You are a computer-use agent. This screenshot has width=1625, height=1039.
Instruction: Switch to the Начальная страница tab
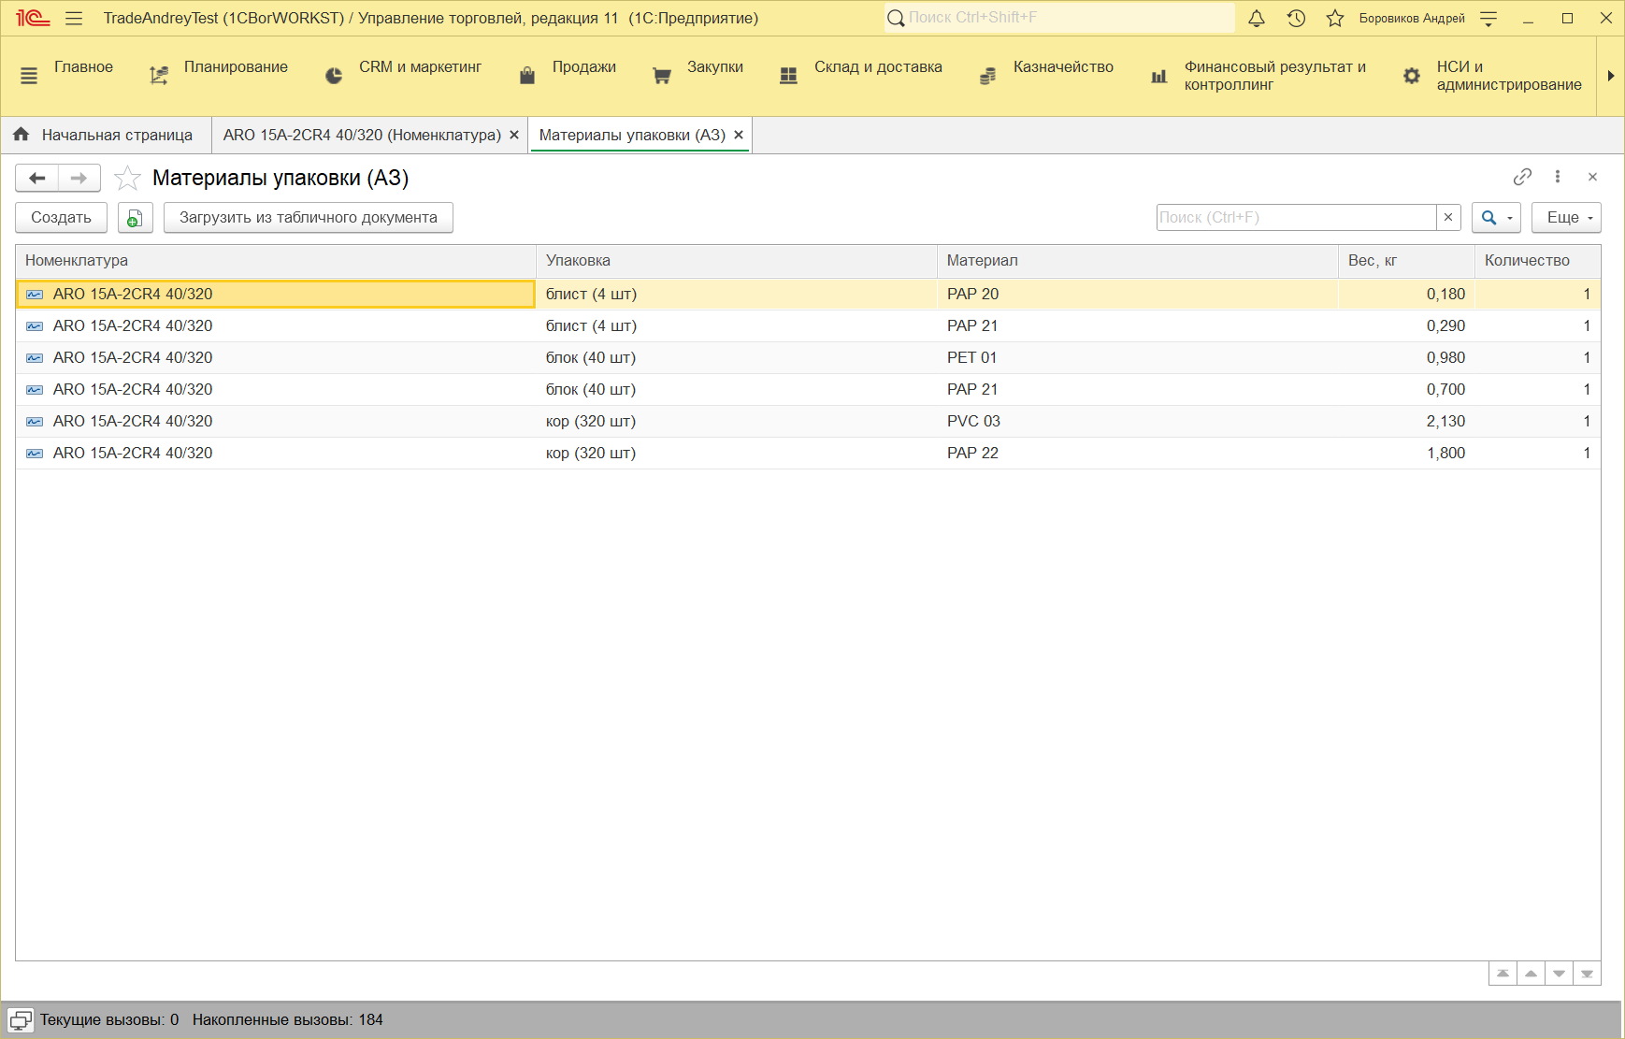pos(116,136)
